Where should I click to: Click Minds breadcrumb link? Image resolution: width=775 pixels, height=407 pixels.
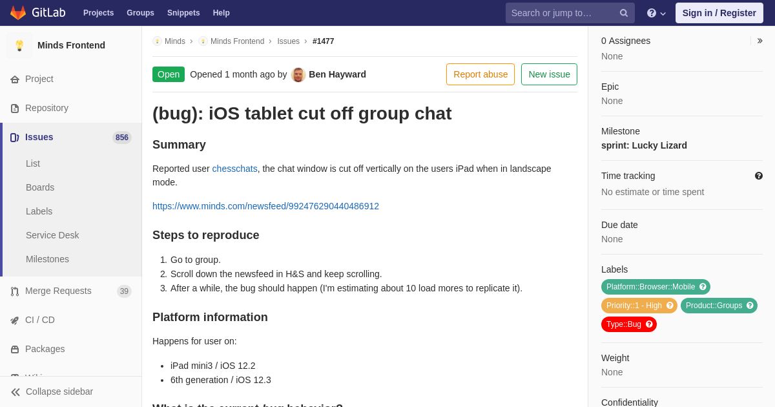point(175,41)
